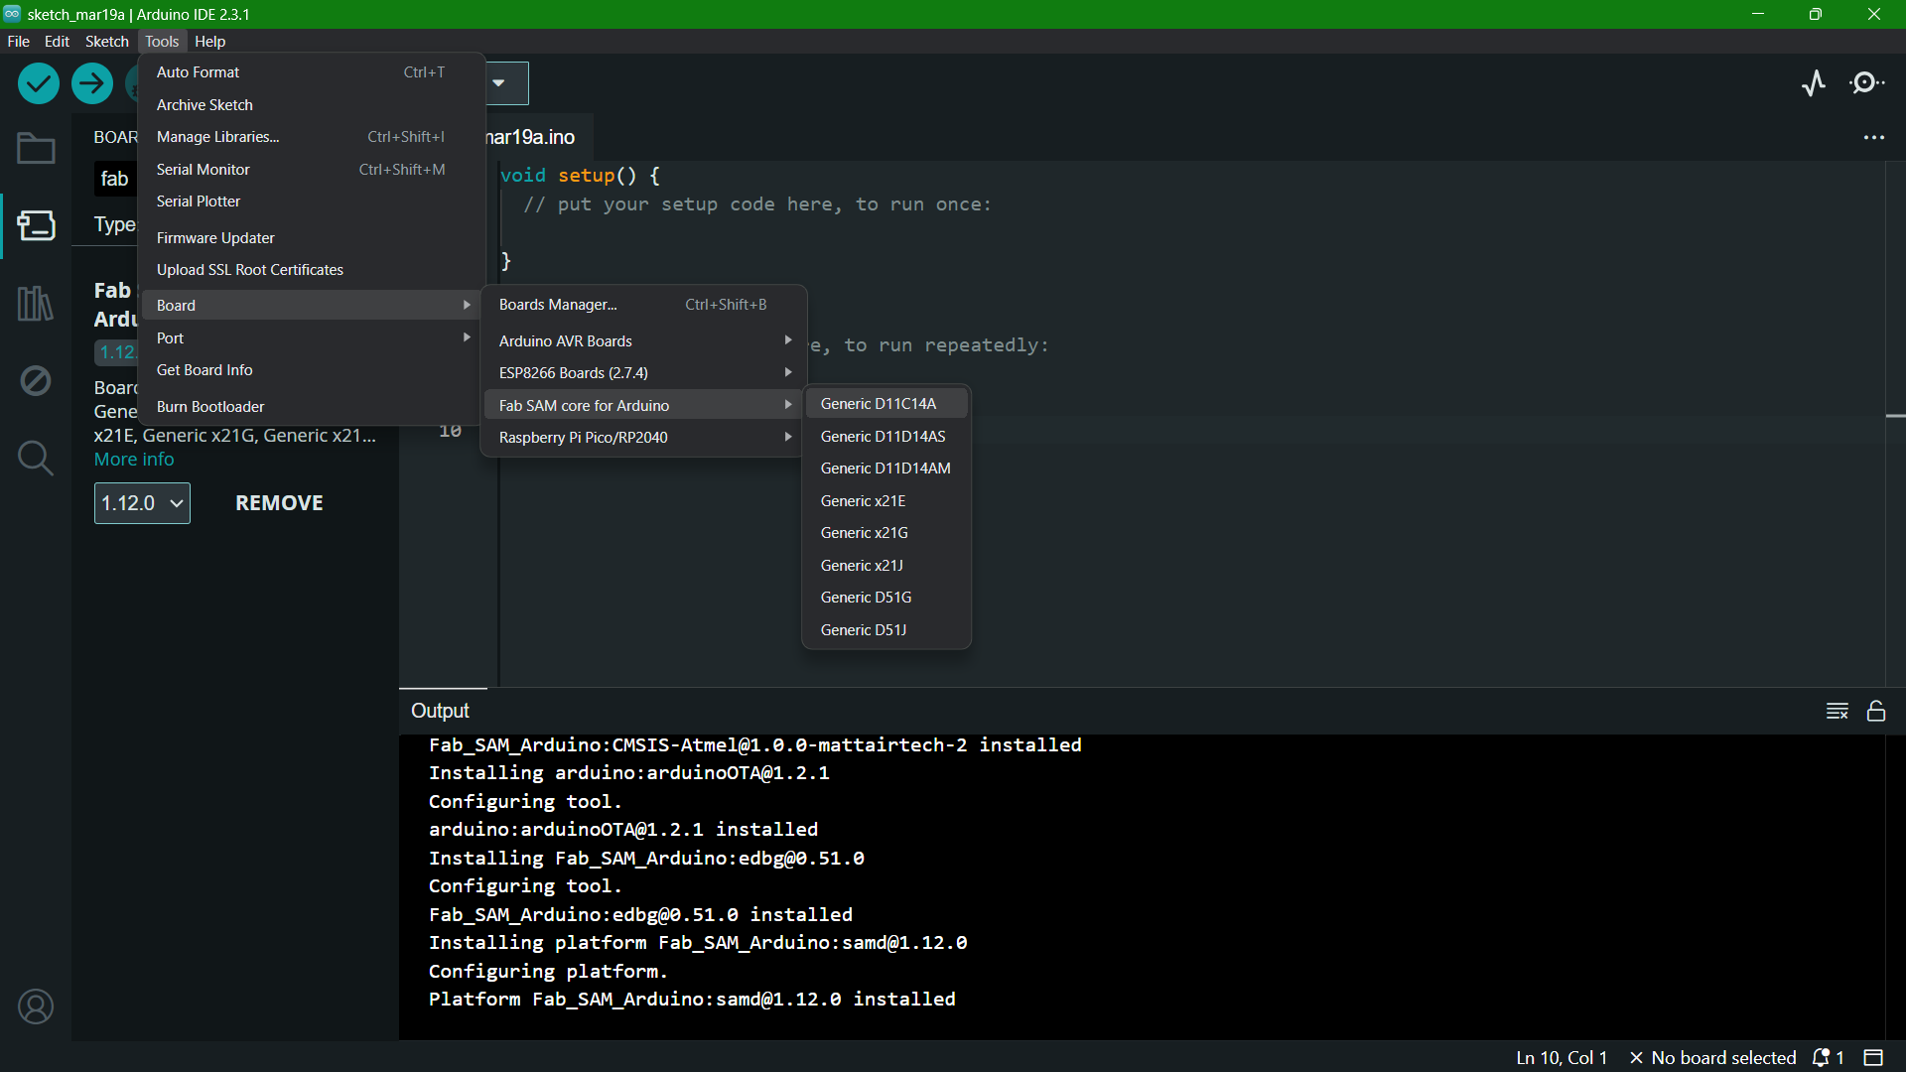Choose the Generic D51J board
Image resolution: width=1906 pixels, height=1072 pixels.
(x=886, y=630)
